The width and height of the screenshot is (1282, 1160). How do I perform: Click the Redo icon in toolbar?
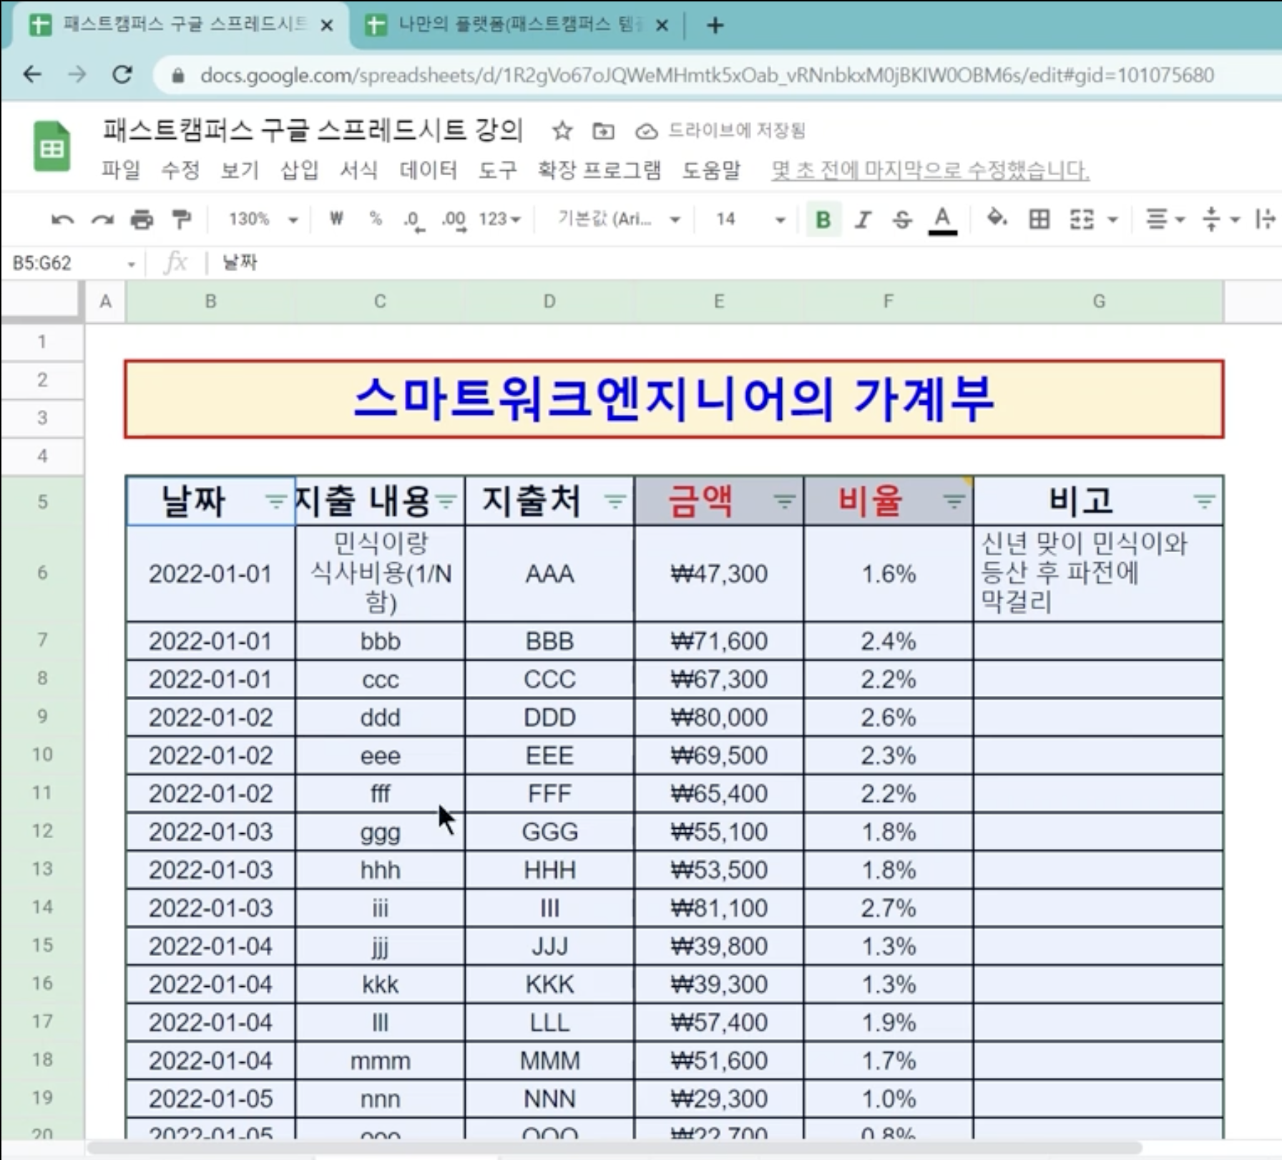click(102, 220)
